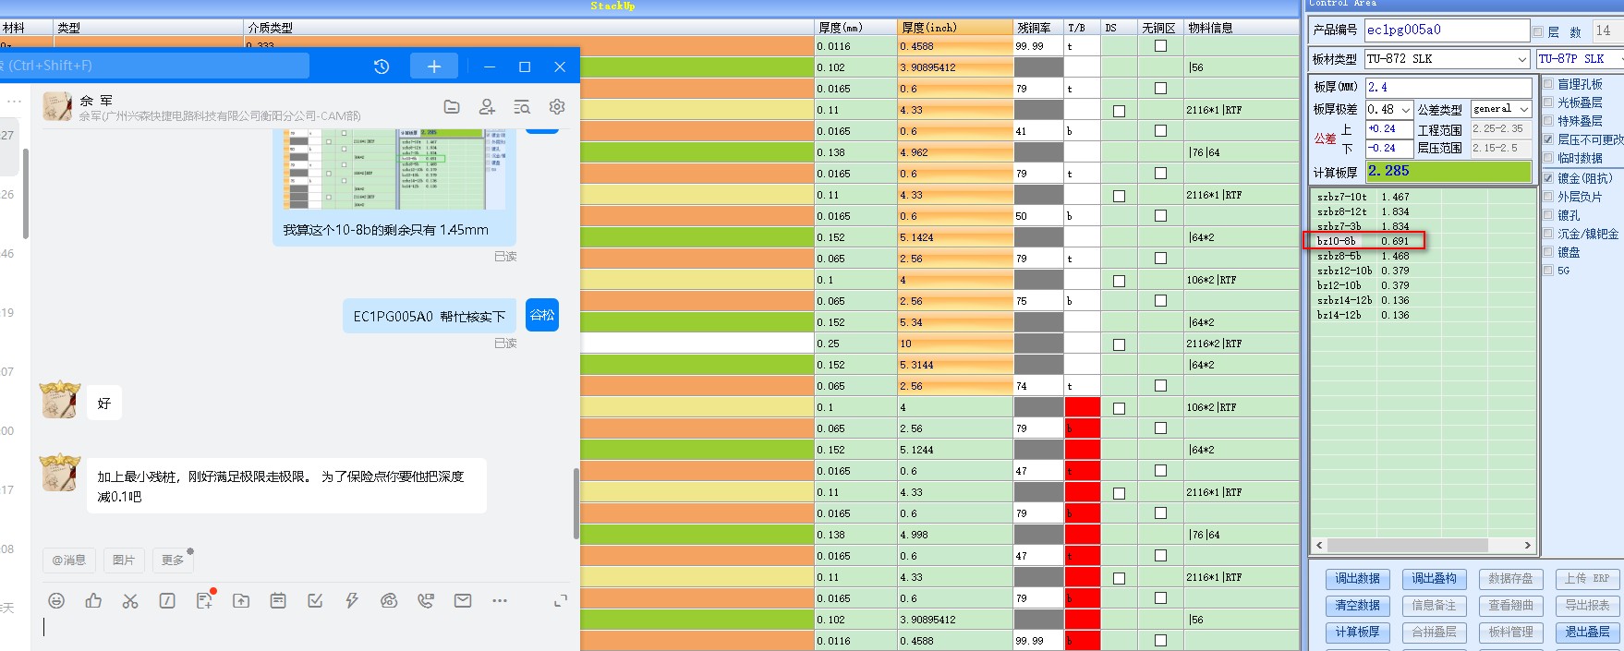Open 板材类型 TU-872 SLK dropdown
The image size is (1624, 651).
coord(1522,59)
